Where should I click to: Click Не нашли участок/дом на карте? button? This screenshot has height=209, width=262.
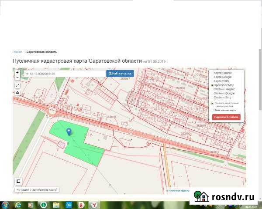[37, 190]
